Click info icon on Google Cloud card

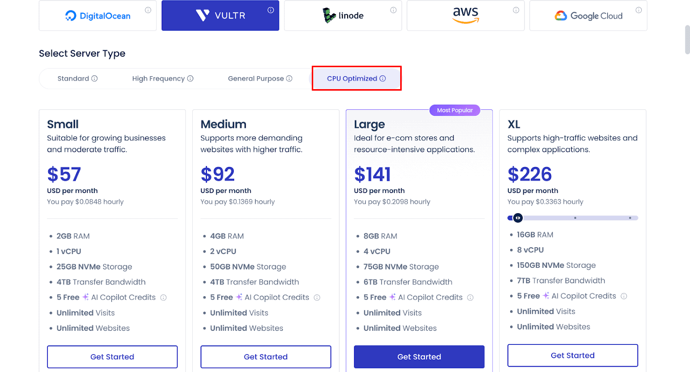tap(638, 10)
